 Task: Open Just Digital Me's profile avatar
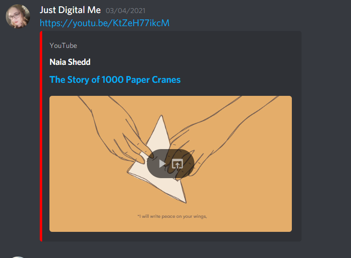click(18, 16)
